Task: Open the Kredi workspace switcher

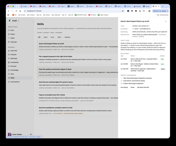Action: point(14,21)
